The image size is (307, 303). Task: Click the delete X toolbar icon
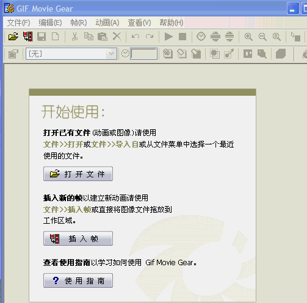pos(117,37)
